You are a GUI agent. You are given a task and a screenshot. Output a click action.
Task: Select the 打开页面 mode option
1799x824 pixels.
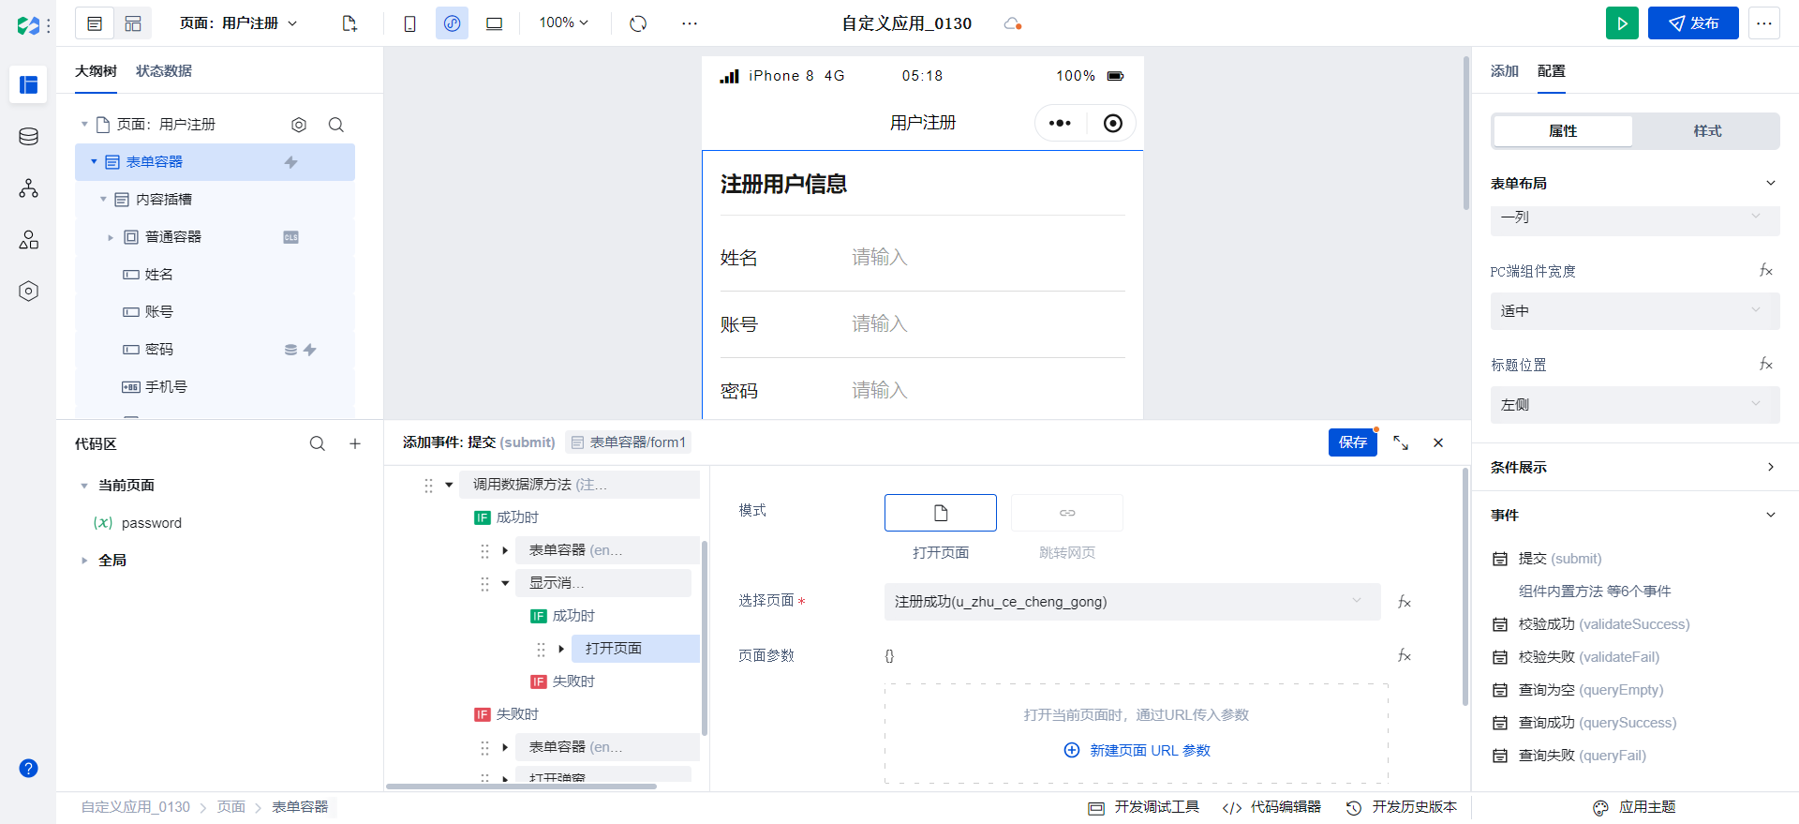coord(941,513)
